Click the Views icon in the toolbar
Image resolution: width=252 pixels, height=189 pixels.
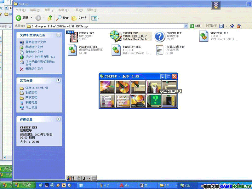pyautogui.click(x=94, y=18)
